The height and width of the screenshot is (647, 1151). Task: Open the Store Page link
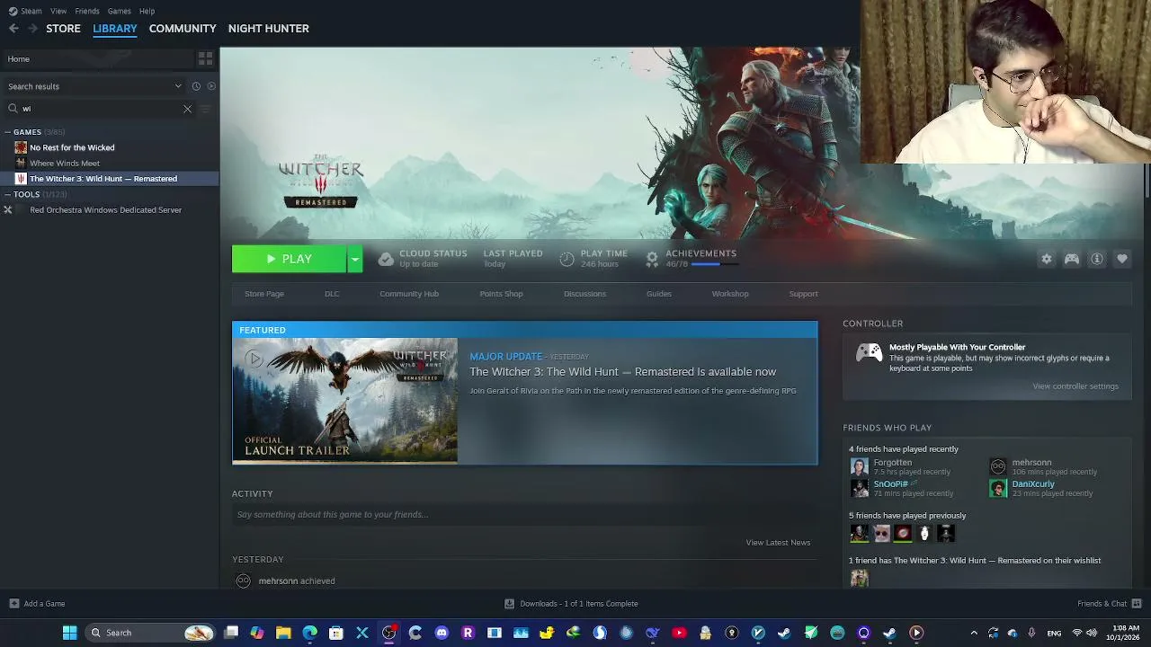pyautogui.click(x=264, y=294)
